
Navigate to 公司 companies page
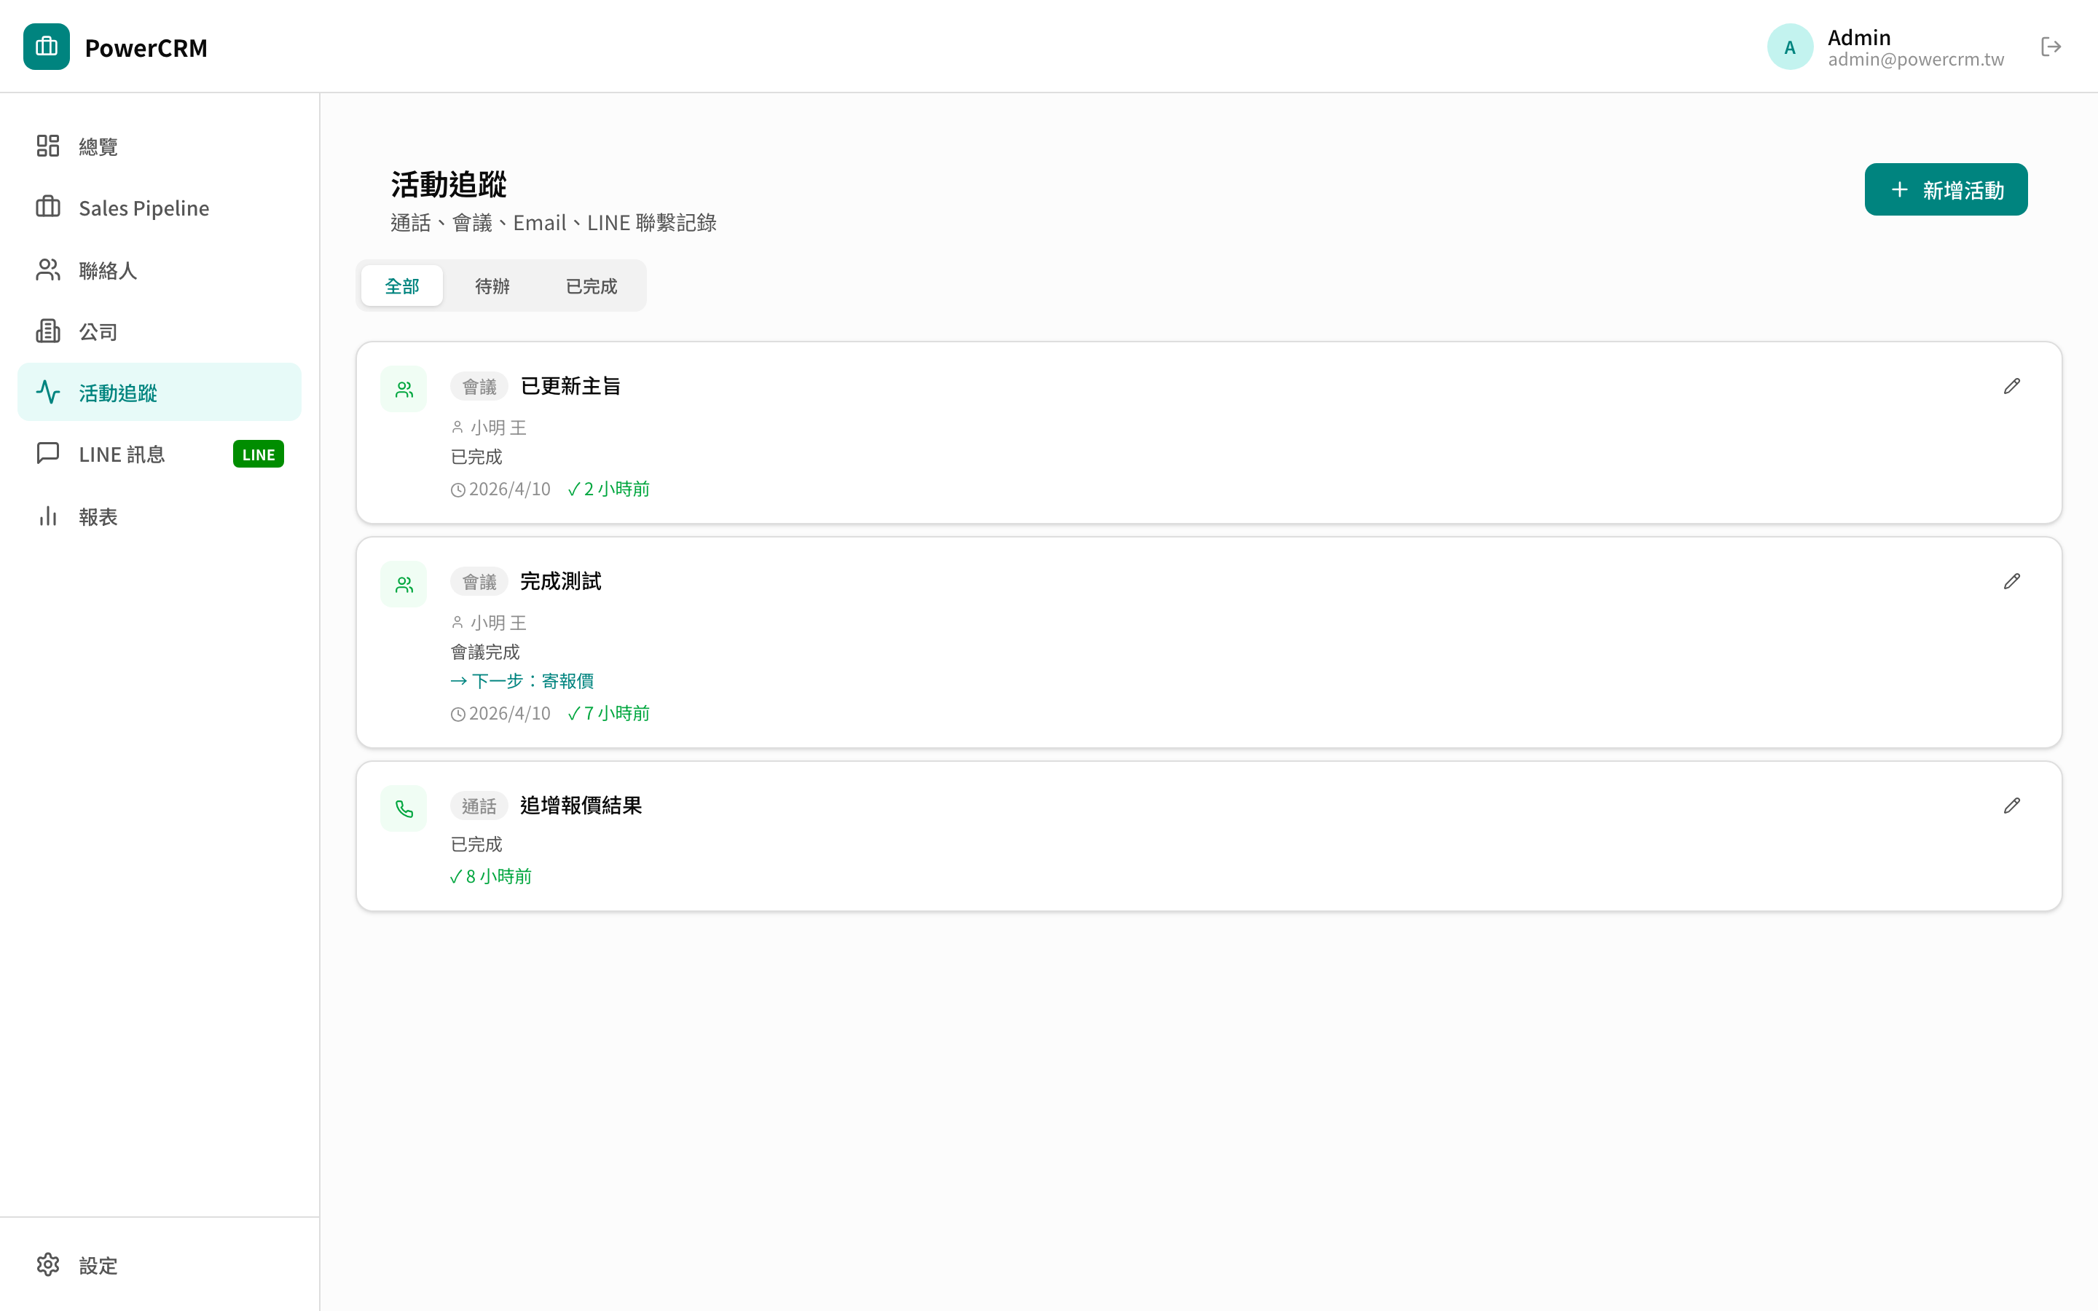[98, 332]
